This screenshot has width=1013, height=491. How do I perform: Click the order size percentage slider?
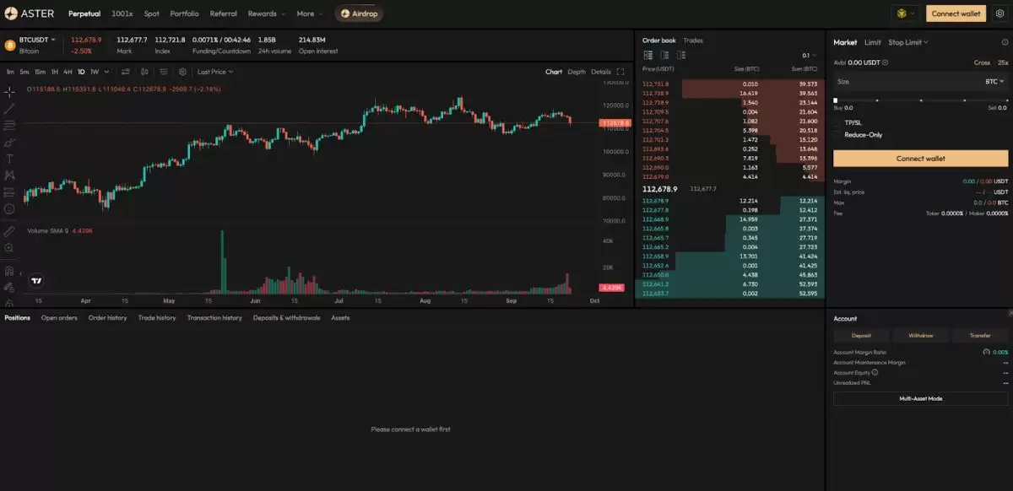point(920,100)
